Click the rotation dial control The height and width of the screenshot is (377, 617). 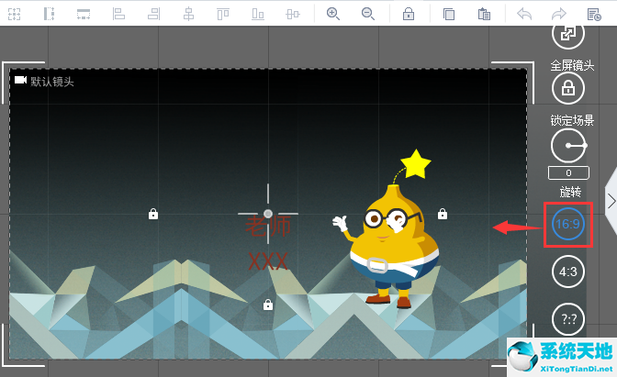[x=568, y=146]
